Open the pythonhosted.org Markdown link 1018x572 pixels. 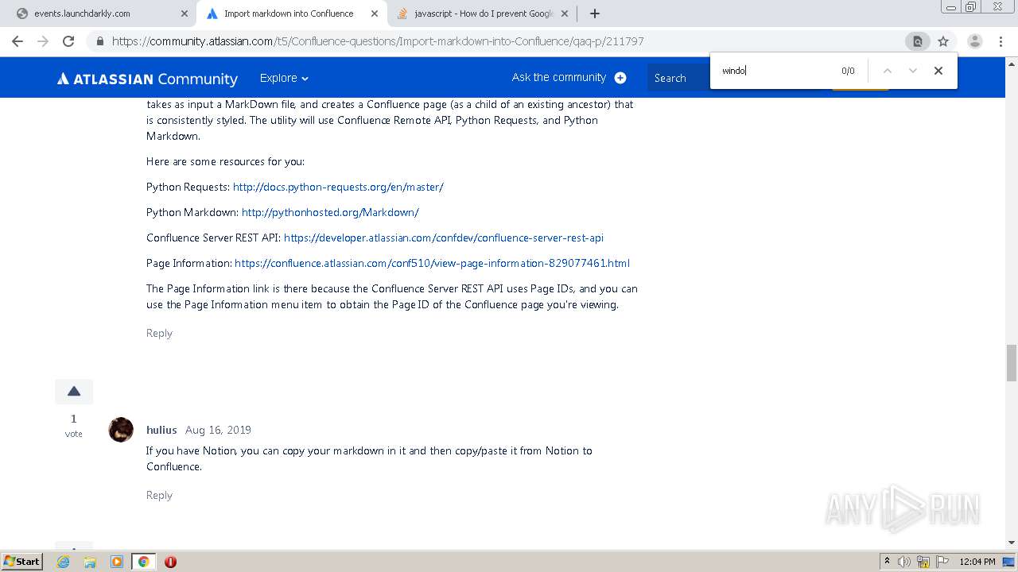(330, 212)
